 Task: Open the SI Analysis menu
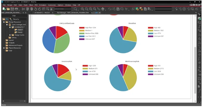coord(43,5)
